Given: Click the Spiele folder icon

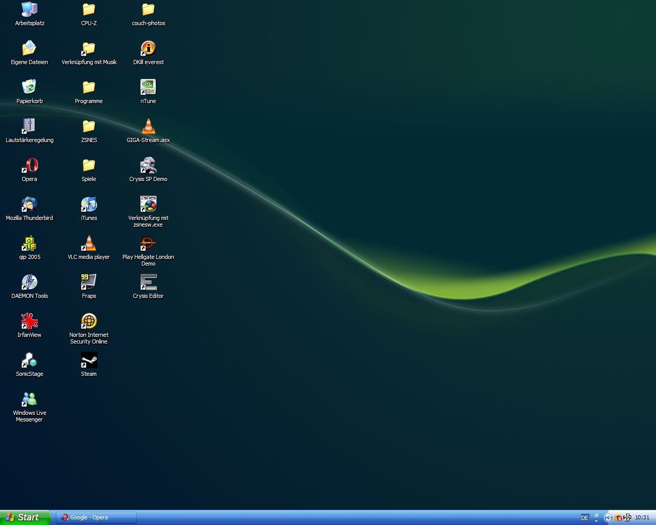Looking at the screenshot, I should tap(89, 165).
